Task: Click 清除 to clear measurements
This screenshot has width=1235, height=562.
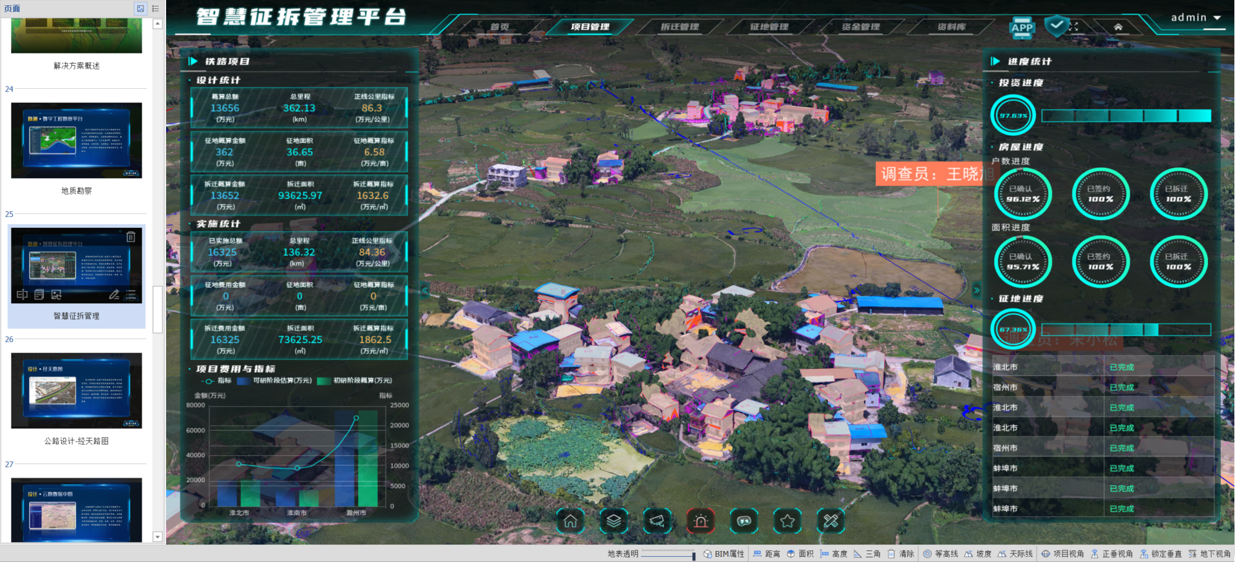Action: 901,554
